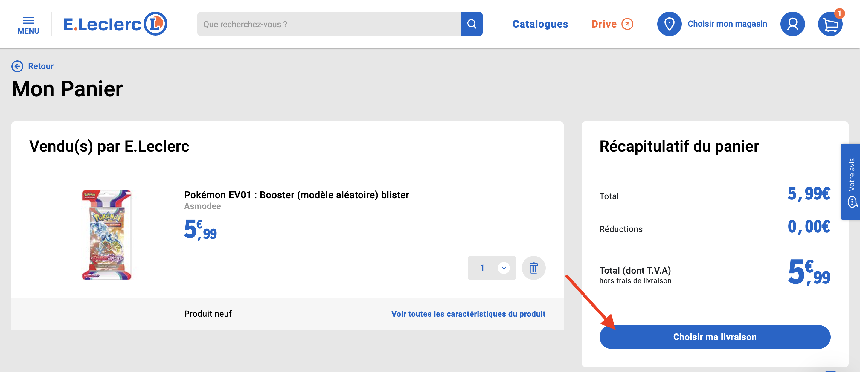
Task: Click the Retour link text
Action: [x=41, y=66]
